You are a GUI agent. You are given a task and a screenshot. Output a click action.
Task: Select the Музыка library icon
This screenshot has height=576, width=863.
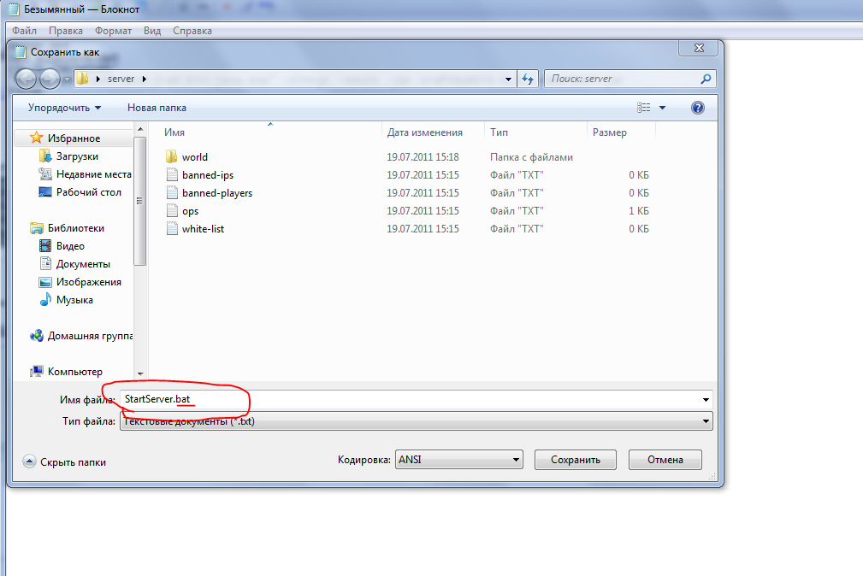tap(46, 300)
